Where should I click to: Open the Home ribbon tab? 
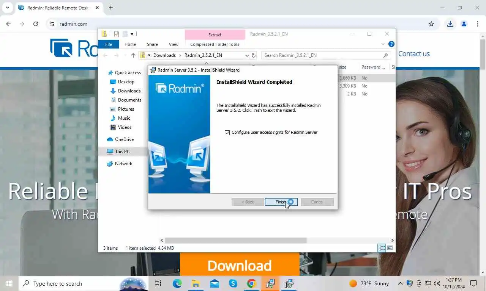coord(130,44)
